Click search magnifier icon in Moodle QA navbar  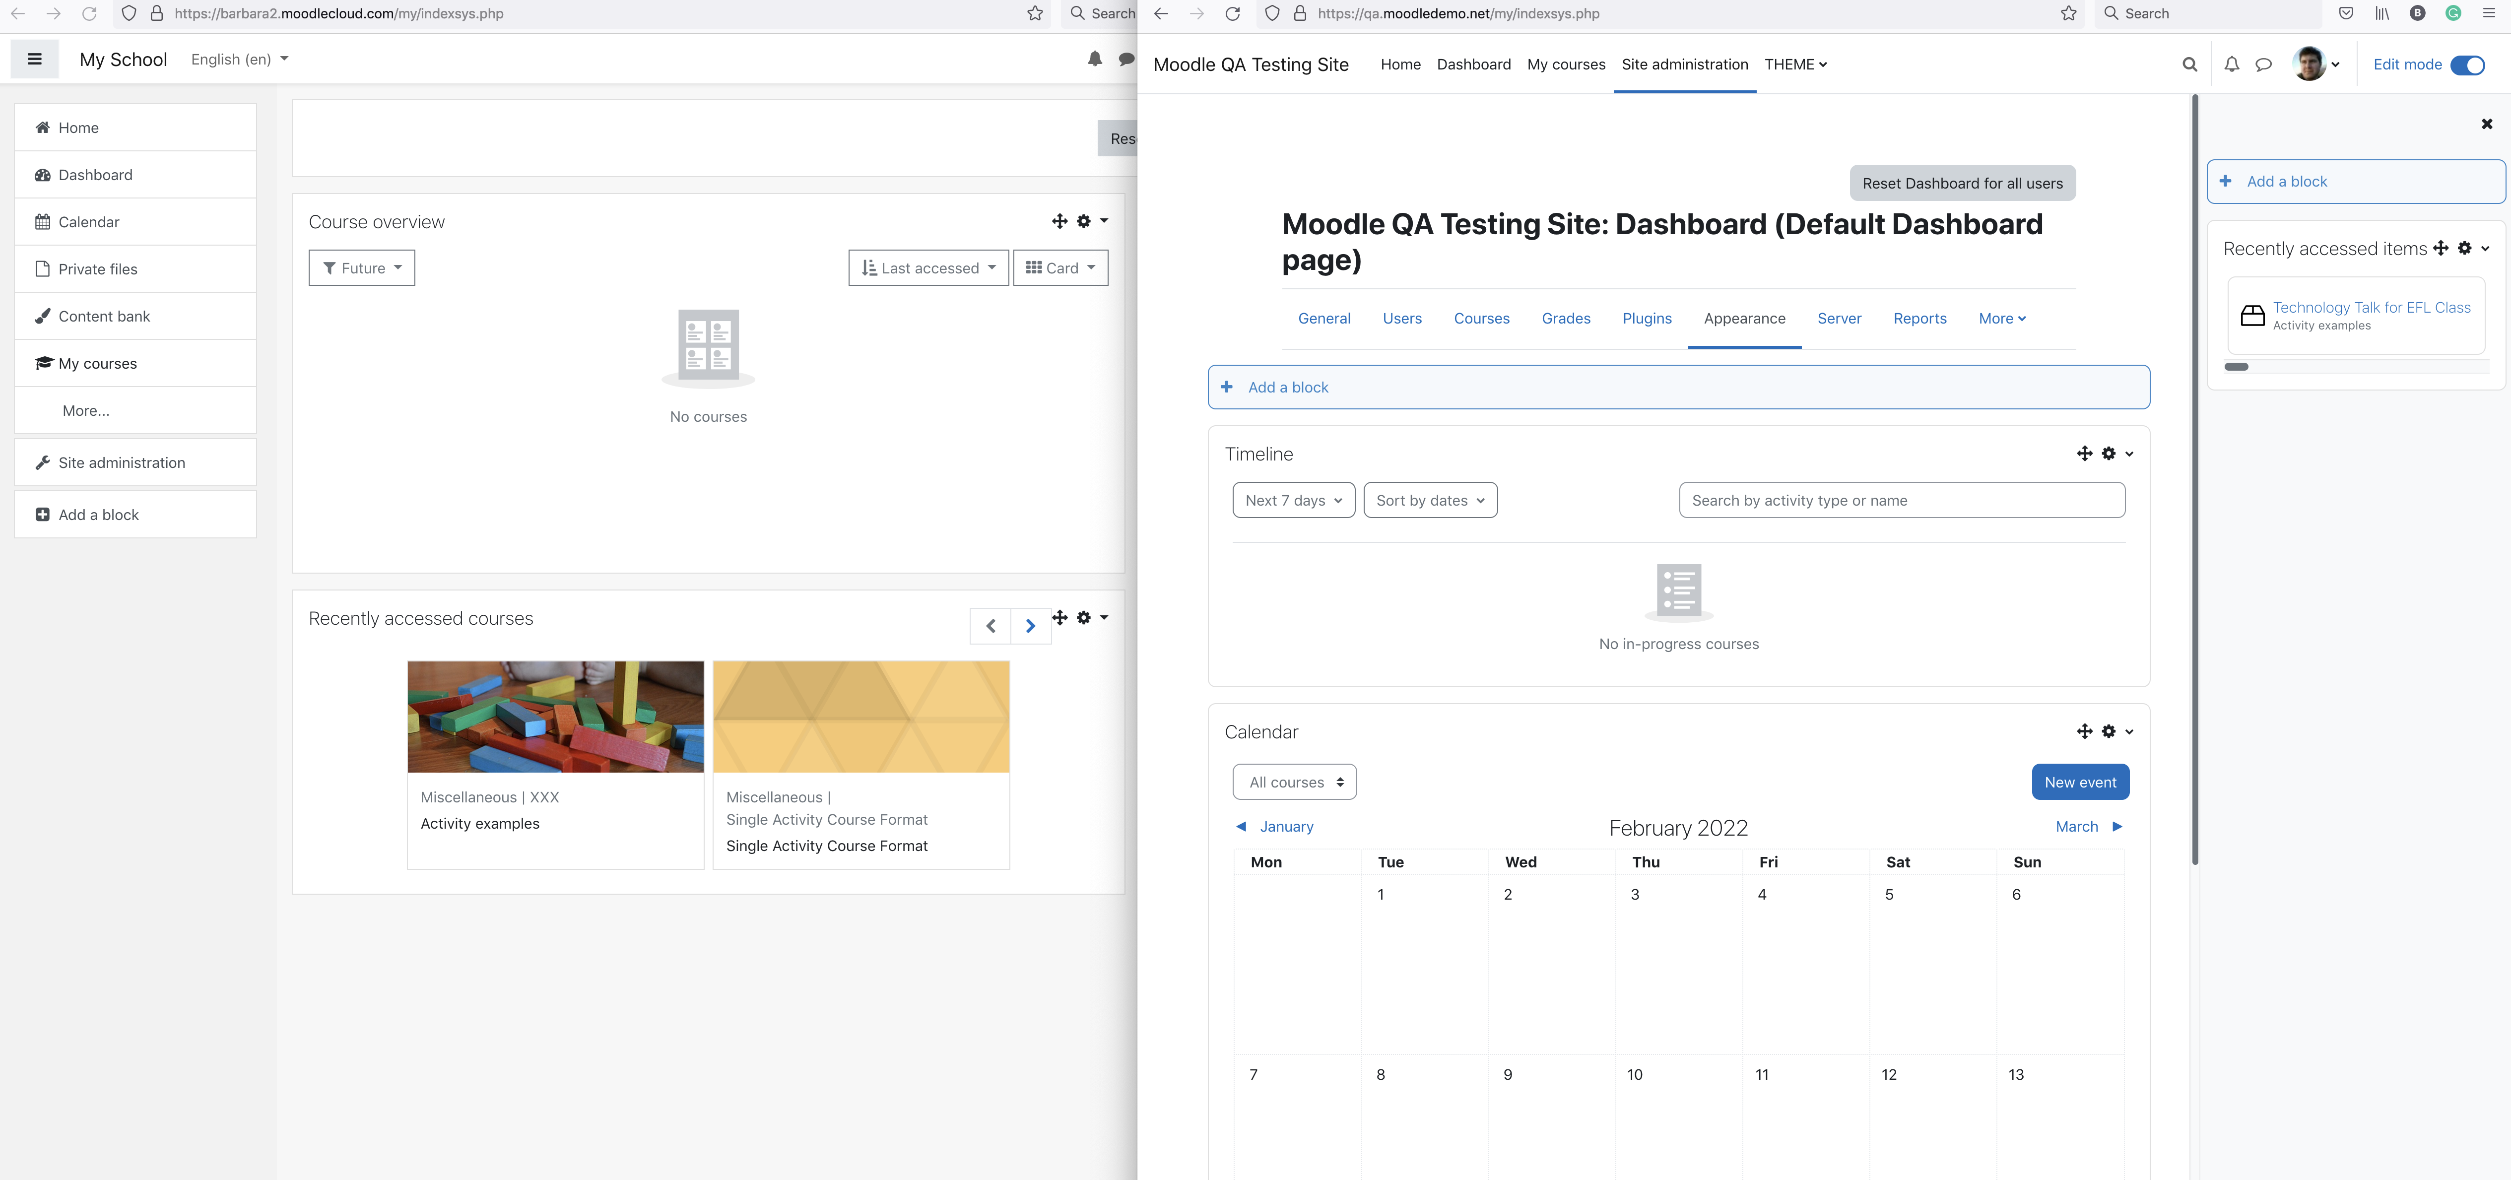2189,65
